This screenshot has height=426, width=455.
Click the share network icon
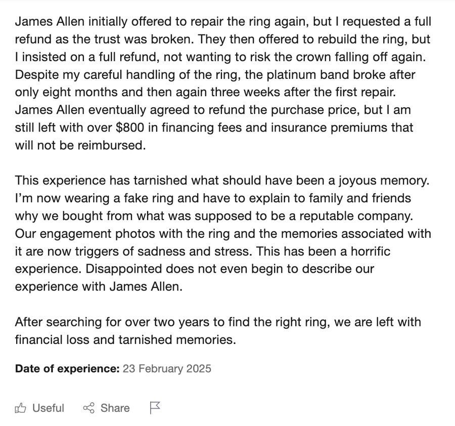pyautogui.click(x=89, y=408)
